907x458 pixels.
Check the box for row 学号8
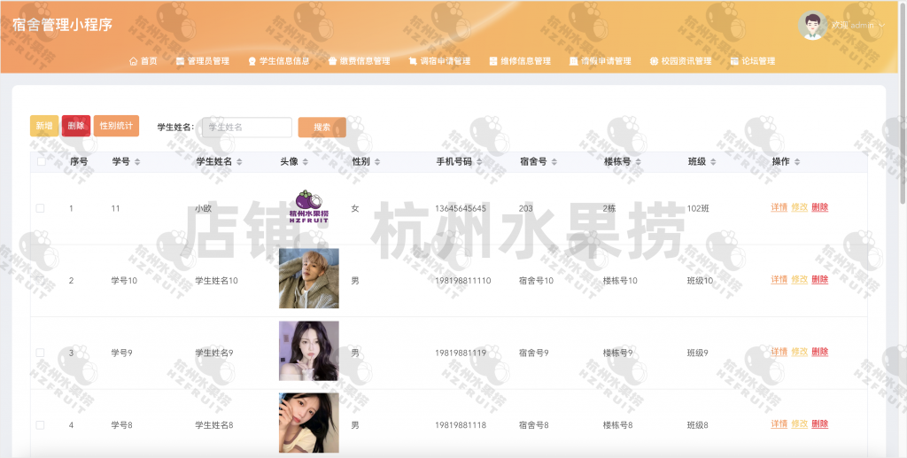[x=40, y=425]
